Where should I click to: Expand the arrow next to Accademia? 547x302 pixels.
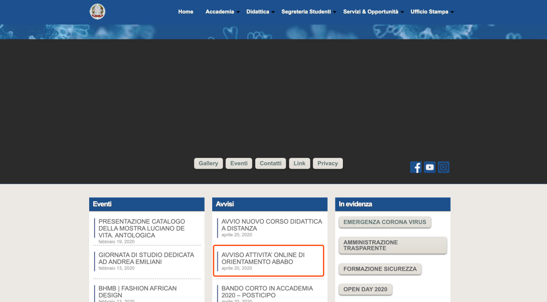pos(238,12)
